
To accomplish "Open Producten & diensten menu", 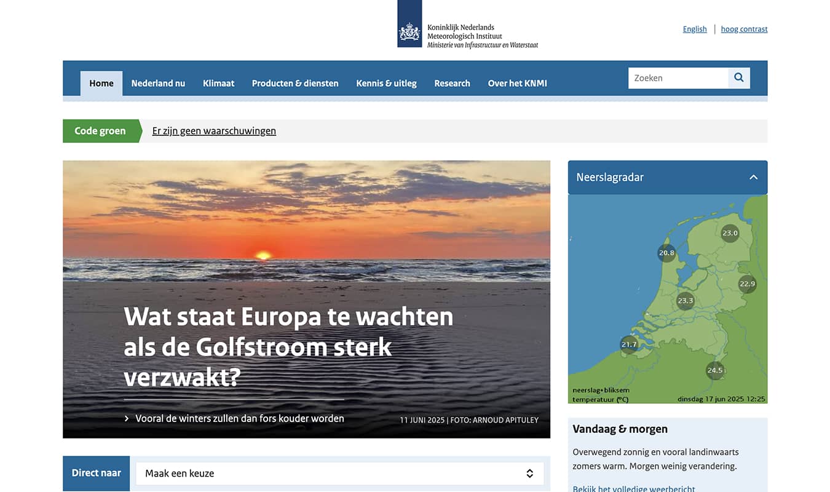I will [295, 84].
